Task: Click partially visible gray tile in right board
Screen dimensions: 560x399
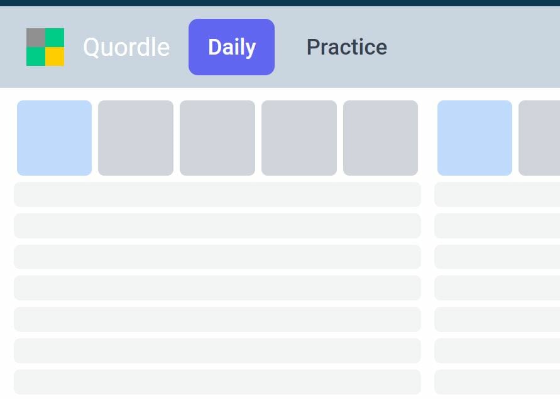Action: point(539,138)
